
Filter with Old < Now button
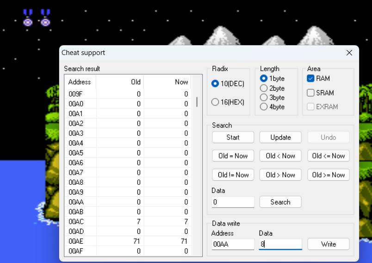point(280,156)
